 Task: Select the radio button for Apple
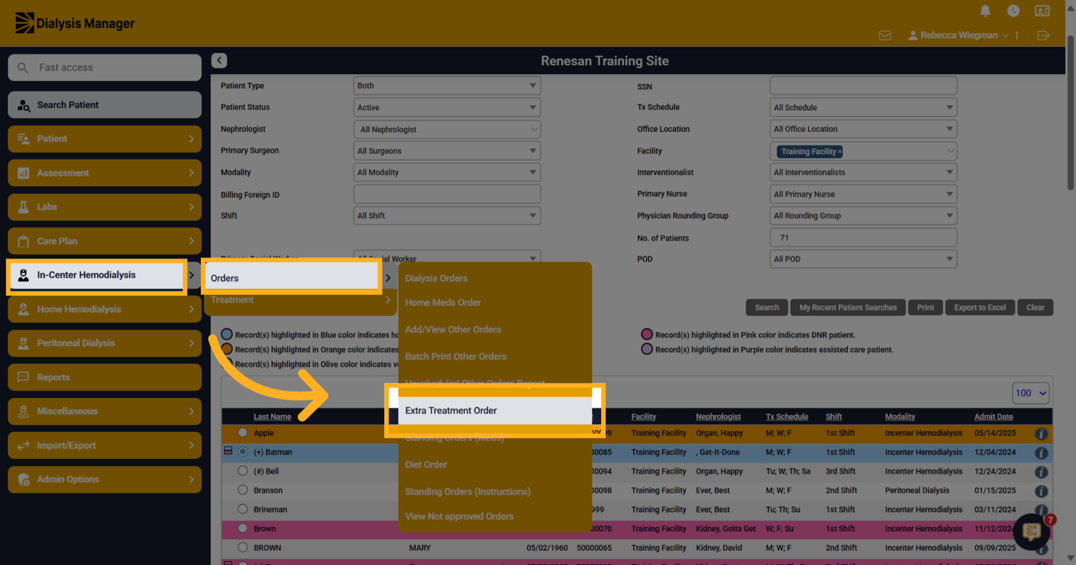243,432
